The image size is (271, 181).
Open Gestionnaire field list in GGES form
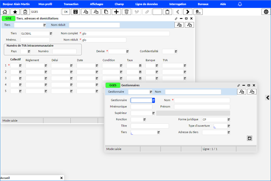click(153, 100)
